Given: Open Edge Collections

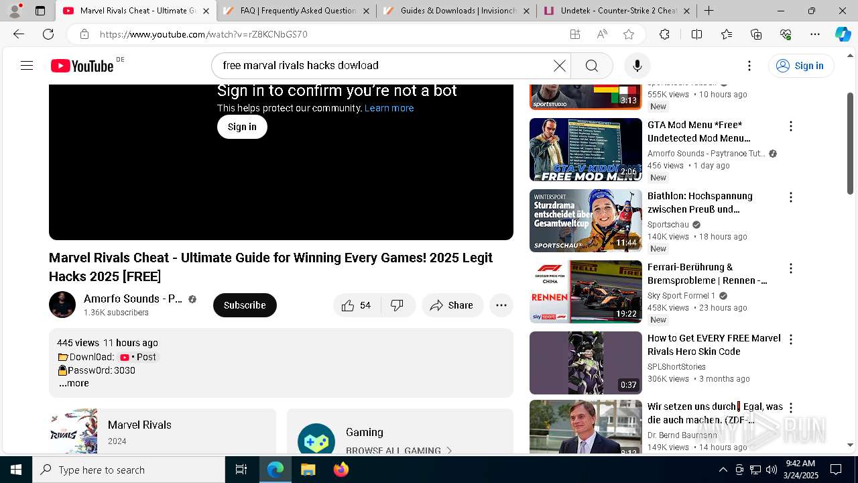Looking at the screenshot, I should tap(756, 34).
